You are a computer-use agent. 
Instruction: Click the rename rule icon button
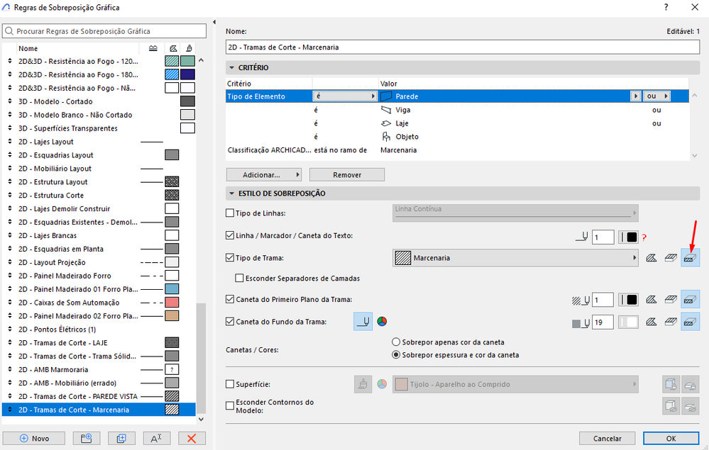coord(156,438)
